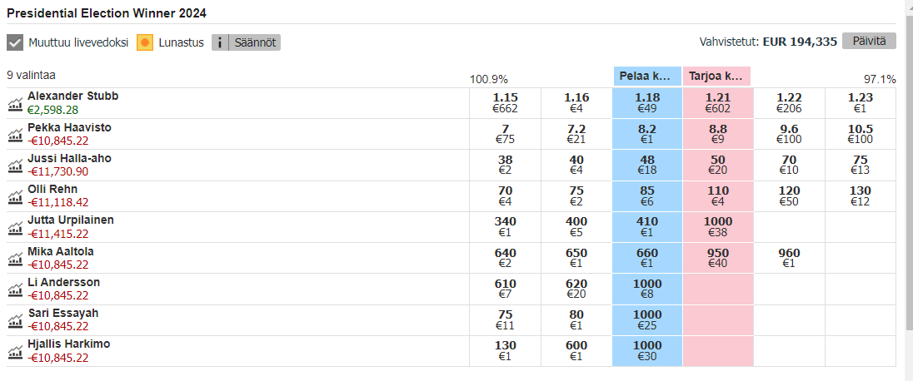Open price chart icon for Li Andersson
Viewport: 913px width, 381px height.
(14, 289)
